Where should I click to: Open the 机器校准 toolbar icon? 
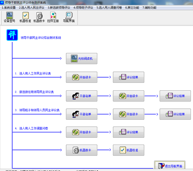click(25, 17)
